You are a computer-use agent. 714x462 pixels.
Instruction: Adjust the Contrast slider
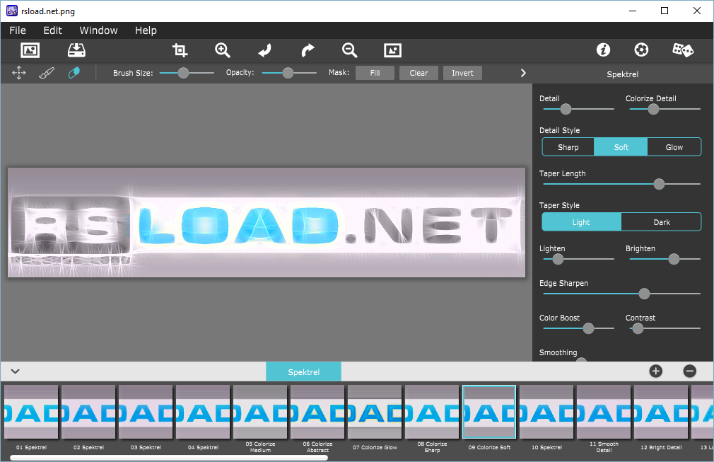[665, 328]
